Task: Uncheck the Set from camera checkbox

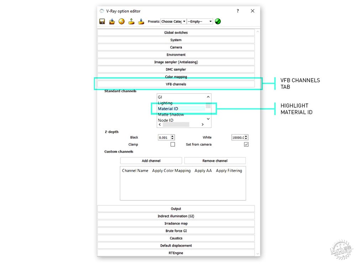Action: click(246, 144)
